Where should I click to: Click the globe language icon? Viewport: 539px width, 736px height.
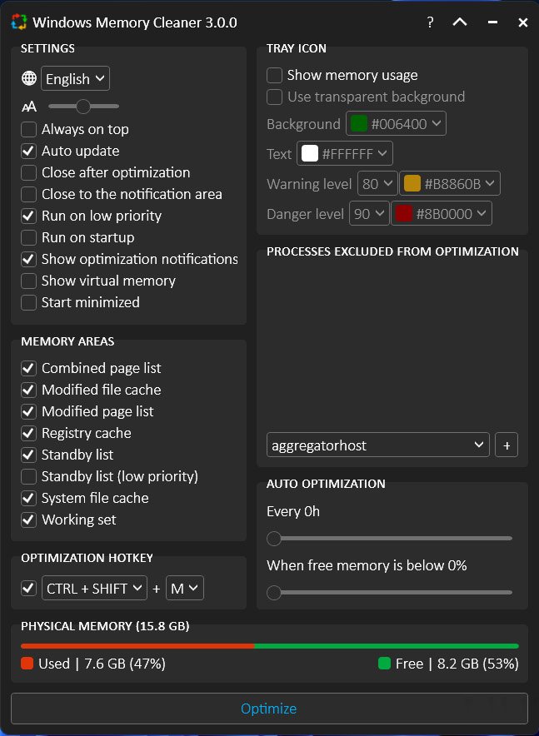[29, 79]
